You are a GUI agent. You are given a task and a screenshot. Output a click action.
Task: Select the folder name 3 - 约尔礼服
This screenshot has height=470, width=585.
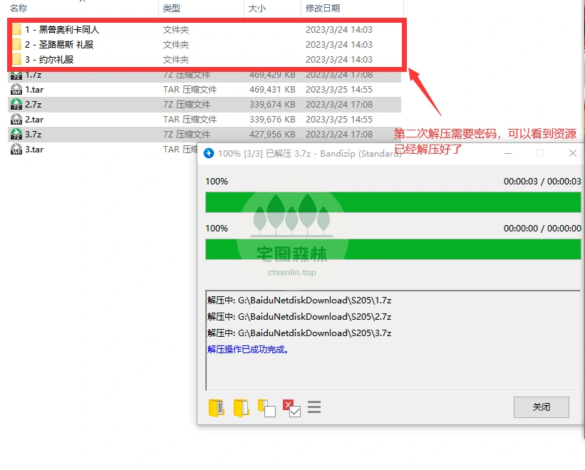pos(49,59)
